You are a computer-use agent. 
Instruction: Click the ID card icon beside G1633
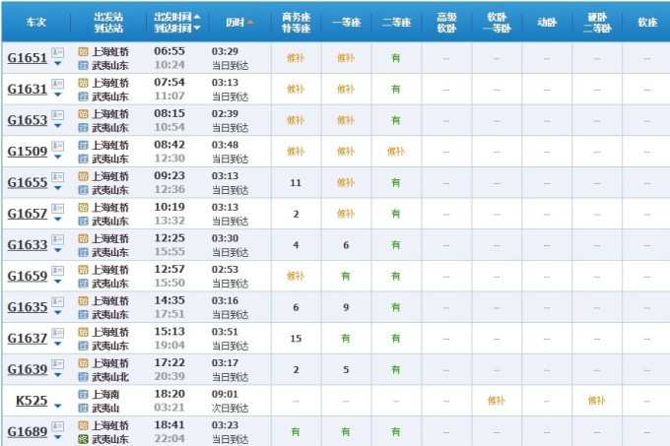point(58,239)
